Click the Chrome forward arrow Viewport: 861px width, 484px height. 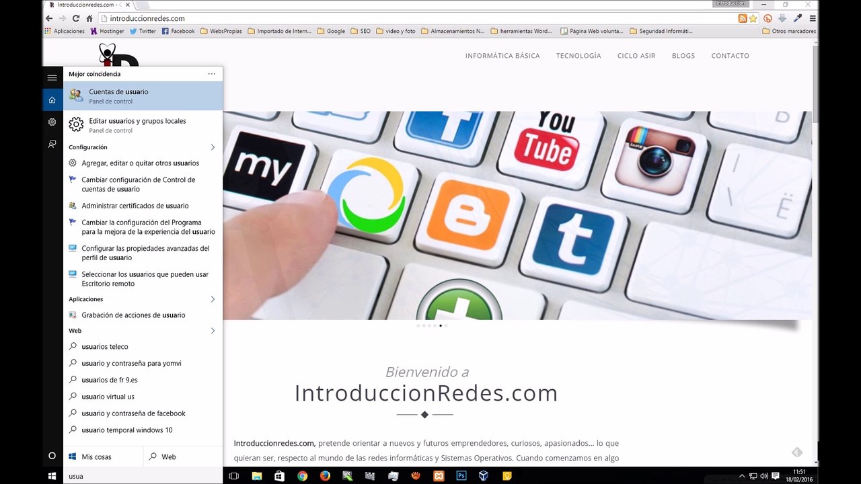[63, 18]
